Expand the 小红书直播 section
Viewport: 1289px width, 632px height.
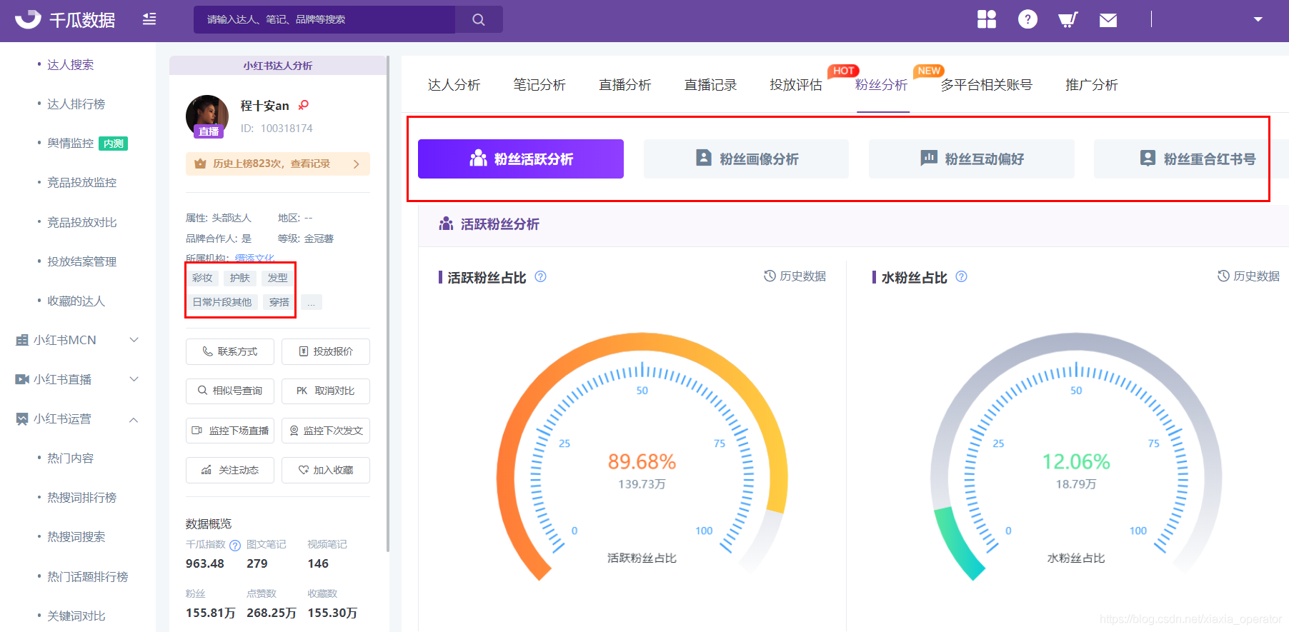pos(77,379)
